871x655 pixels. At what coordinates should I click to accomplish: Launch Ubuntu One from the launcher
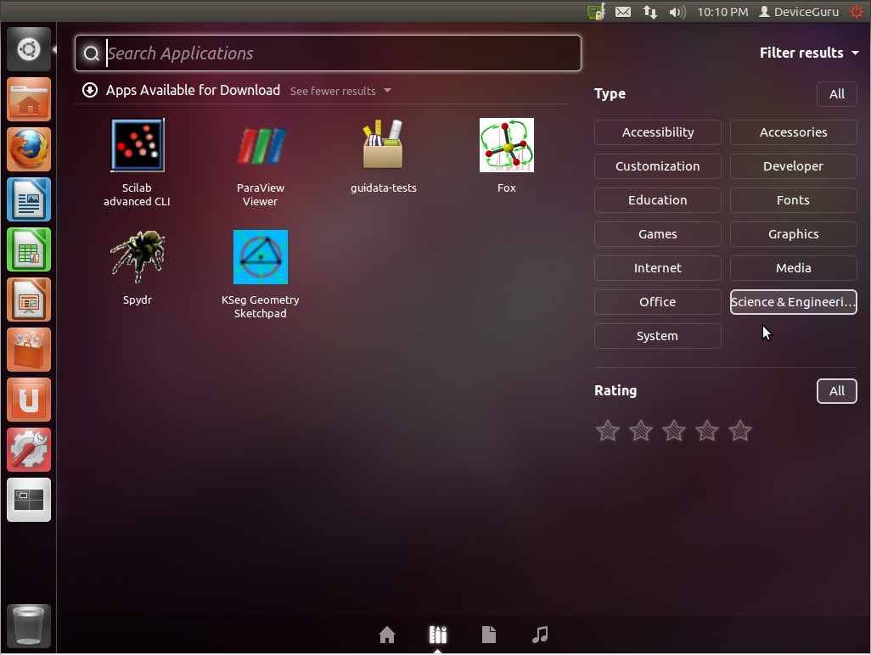pyautogui.click(x=29, y=400)
